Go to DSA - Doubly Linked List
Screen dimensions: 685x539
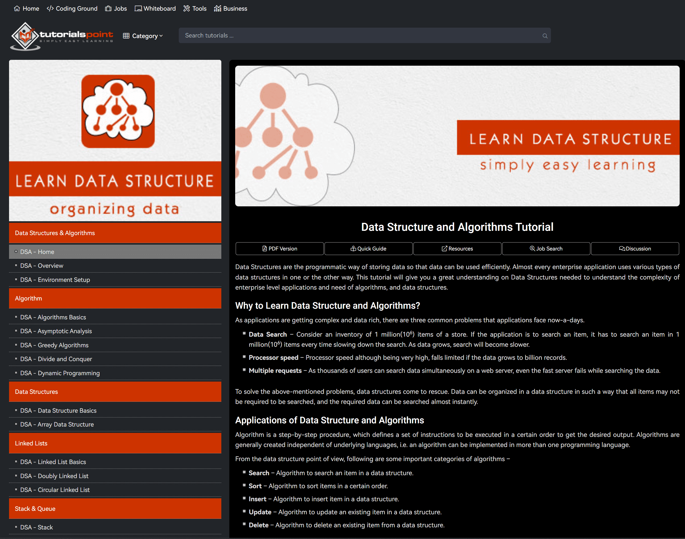pyautogui.click(x=54, y=476)
